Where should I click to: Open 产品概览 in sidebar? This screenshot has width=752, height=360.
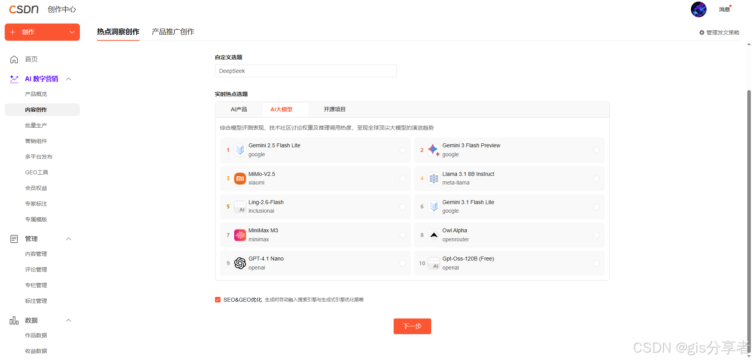click(x=36, y=94)
